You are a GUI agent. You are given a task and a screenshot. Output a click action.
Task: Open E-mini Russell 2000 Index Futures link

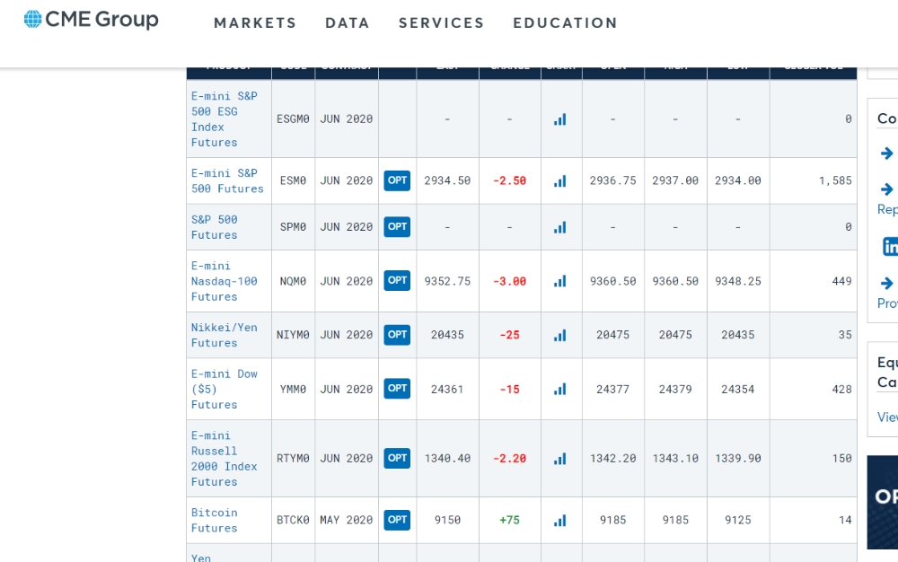pos(224,459)
